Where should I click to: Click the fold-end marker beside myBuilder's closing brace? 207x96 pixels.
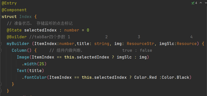pyautogui.click(x=1, y=91)
